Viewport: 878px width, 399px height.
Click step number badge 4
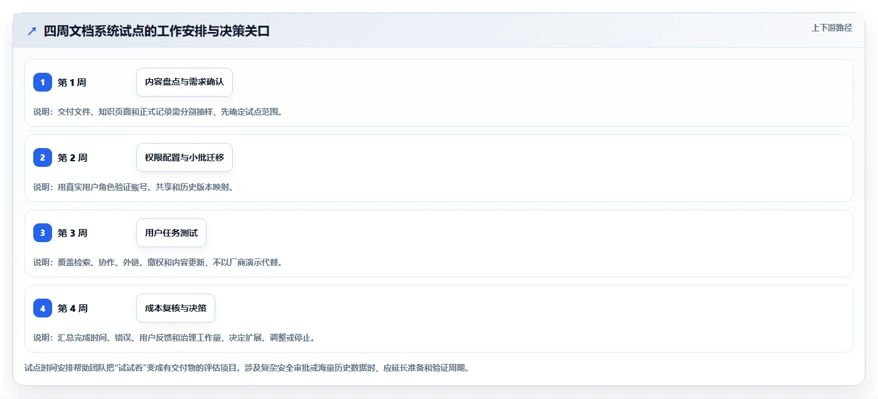[x=43, y=308]
